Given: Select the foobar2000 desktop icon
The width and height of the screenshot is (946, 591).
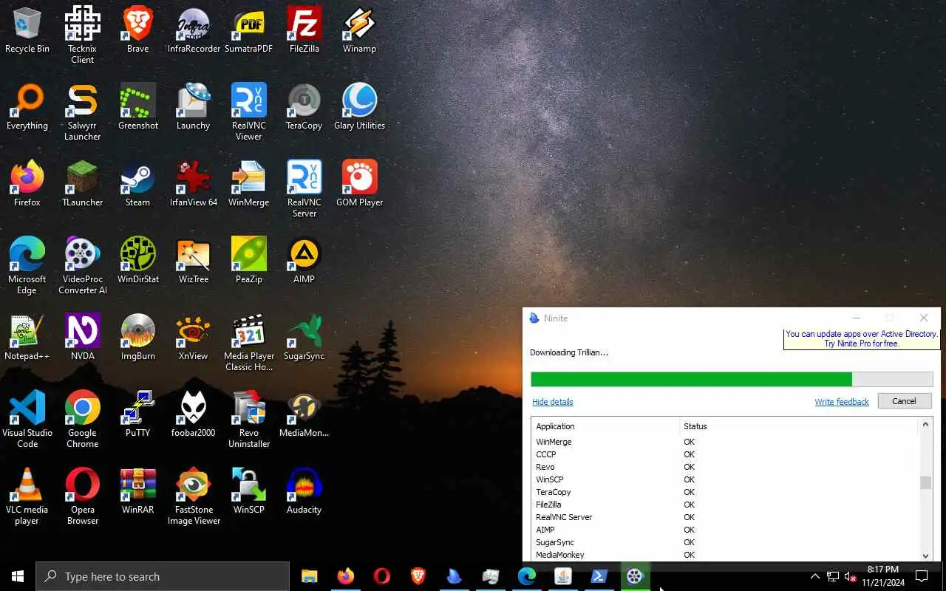Looking at the screenshot, I should click(194, 415).
